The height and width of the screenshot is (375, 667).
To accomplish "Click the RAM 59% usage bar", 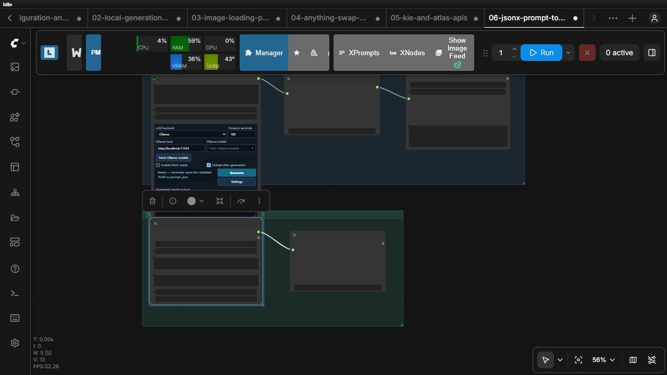I will (x=186, y=44).
